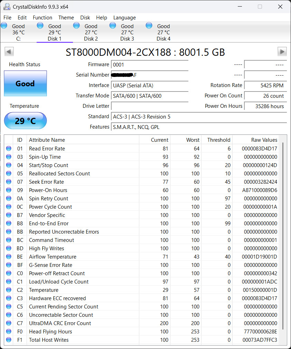Viewport: 291px width, 349px height.
Task: Click the Features field S.M.A.R.T., NCQ, GPL
Action: [x=199, y=127]
